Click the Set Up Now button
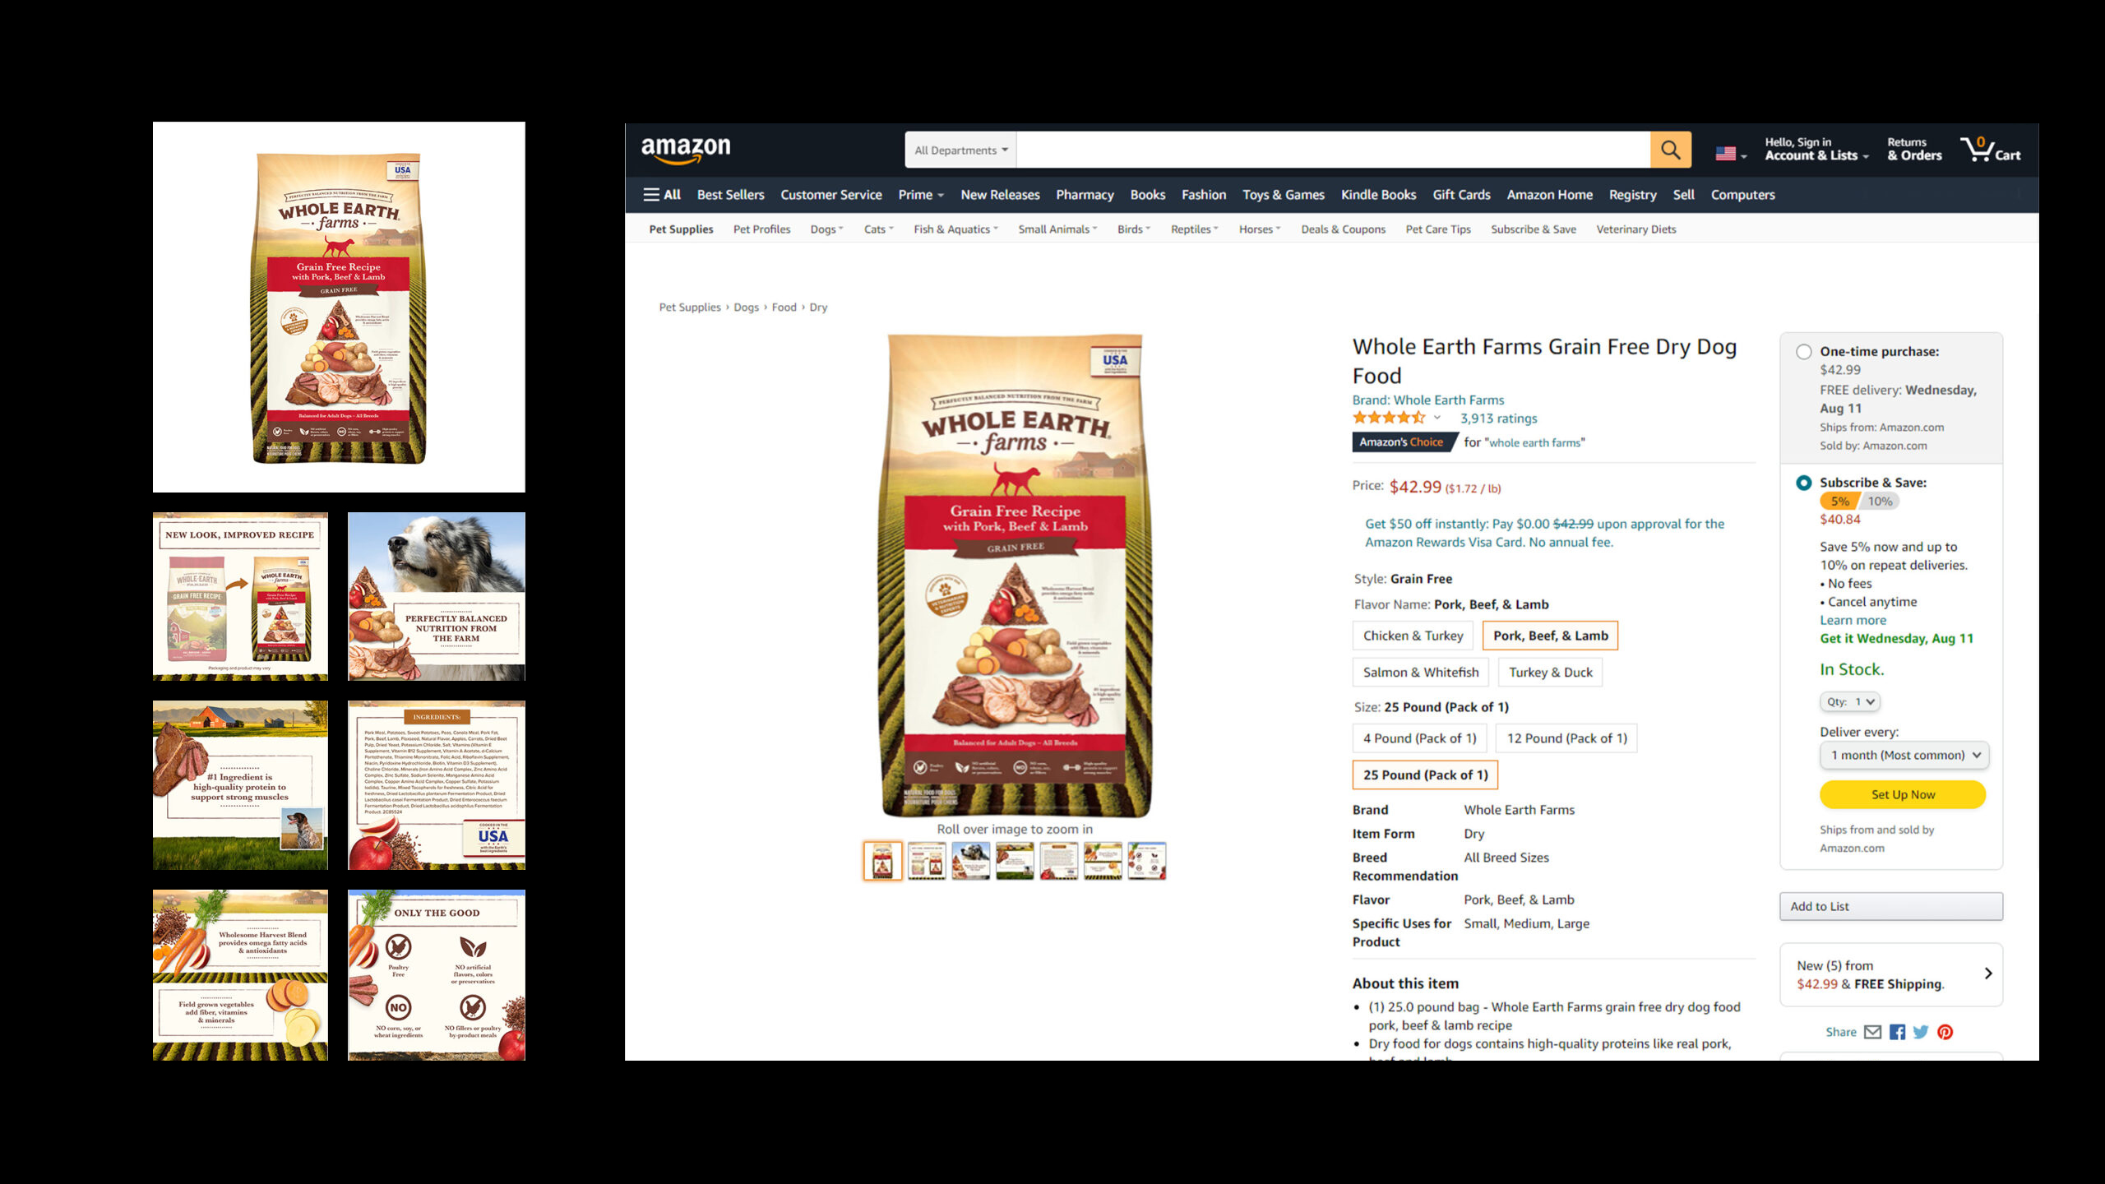 pyautogui.click(x=1903, y=794)
